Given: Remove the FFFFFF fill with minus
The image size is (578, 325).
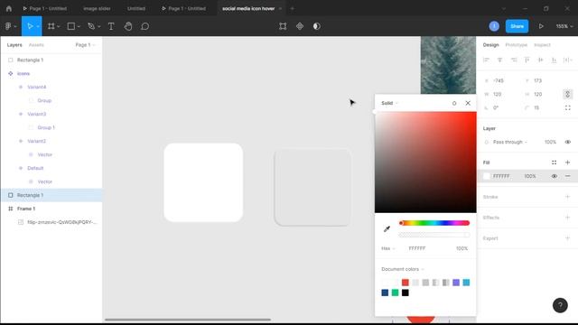Looking at the screenshot, I should (x=568, y=176).
